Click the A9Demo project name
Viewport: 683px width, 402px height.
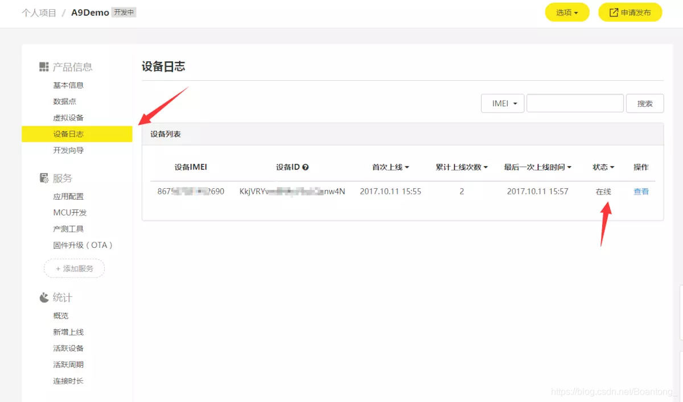pos(90,13)
